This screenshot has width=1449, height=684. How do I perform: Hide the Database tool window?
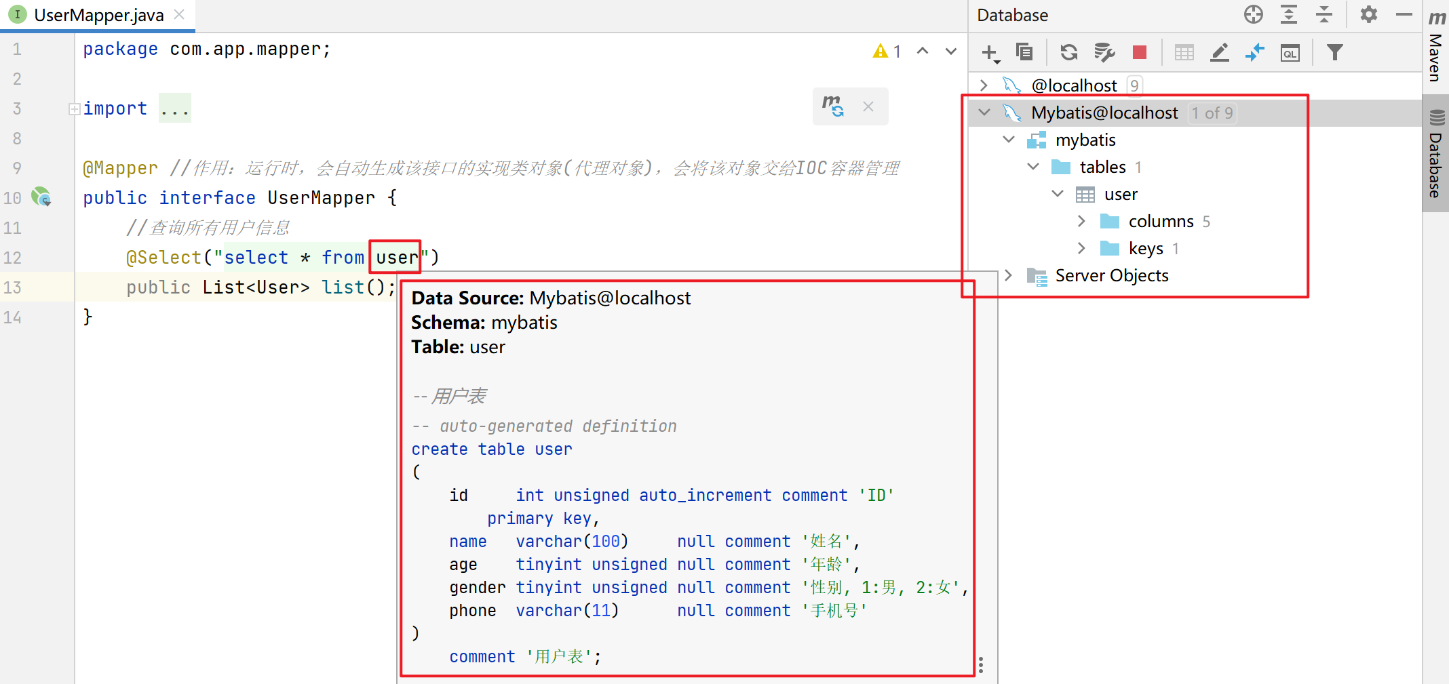tap(1404, 14)
